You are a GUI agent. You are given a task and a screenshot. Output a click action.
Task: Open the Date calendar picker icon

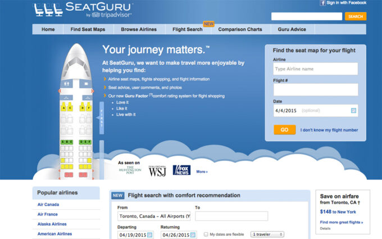tap(353, 110)
